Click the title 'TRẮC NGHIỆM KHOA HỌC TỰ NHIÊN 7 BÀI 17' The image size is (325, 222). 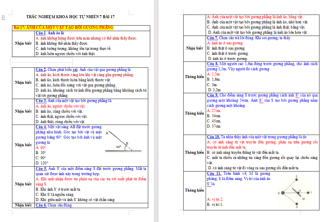pyautogui.click(x=70, y=17)
